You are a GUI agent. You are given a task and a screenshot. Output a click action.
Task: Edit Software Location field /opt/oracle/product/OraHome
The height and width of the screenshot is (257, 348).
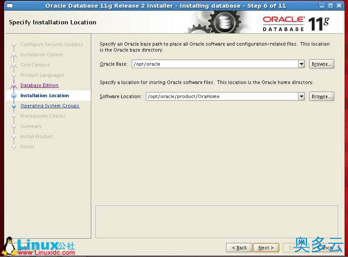(x=222, y=96)
